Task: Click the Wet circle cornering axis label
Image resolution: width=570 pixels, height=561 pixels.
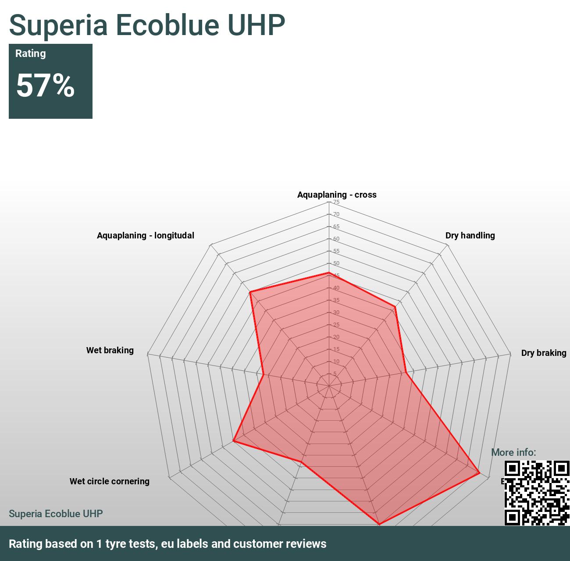Action: coord(109,481)
